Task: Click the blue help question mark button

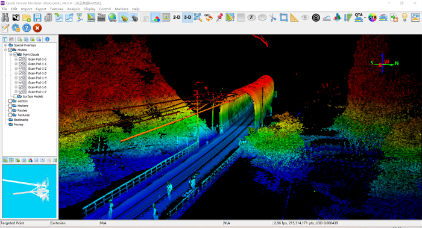Action: [27, 28]
